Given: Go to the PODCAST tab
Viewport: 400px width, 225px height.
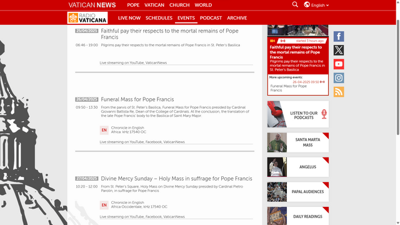Looking at the screenshot, I should (x=211, y=18).
